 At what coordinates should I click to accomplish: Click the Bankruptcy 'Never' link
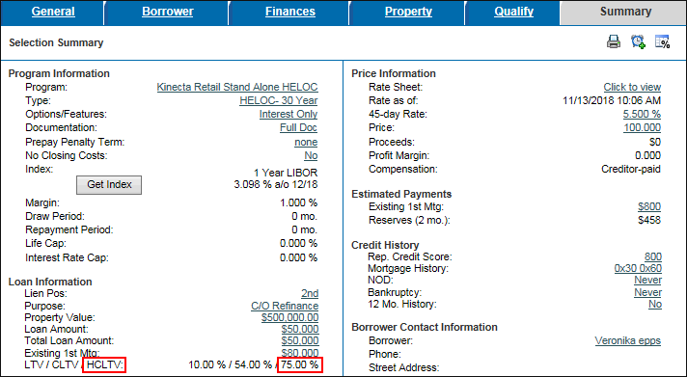tap(648, 292)
